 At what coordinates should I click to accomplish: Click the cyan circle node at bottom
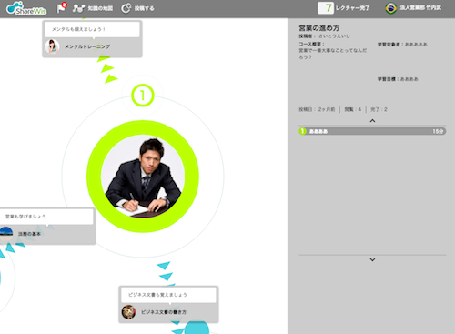(x=197, y=329)
